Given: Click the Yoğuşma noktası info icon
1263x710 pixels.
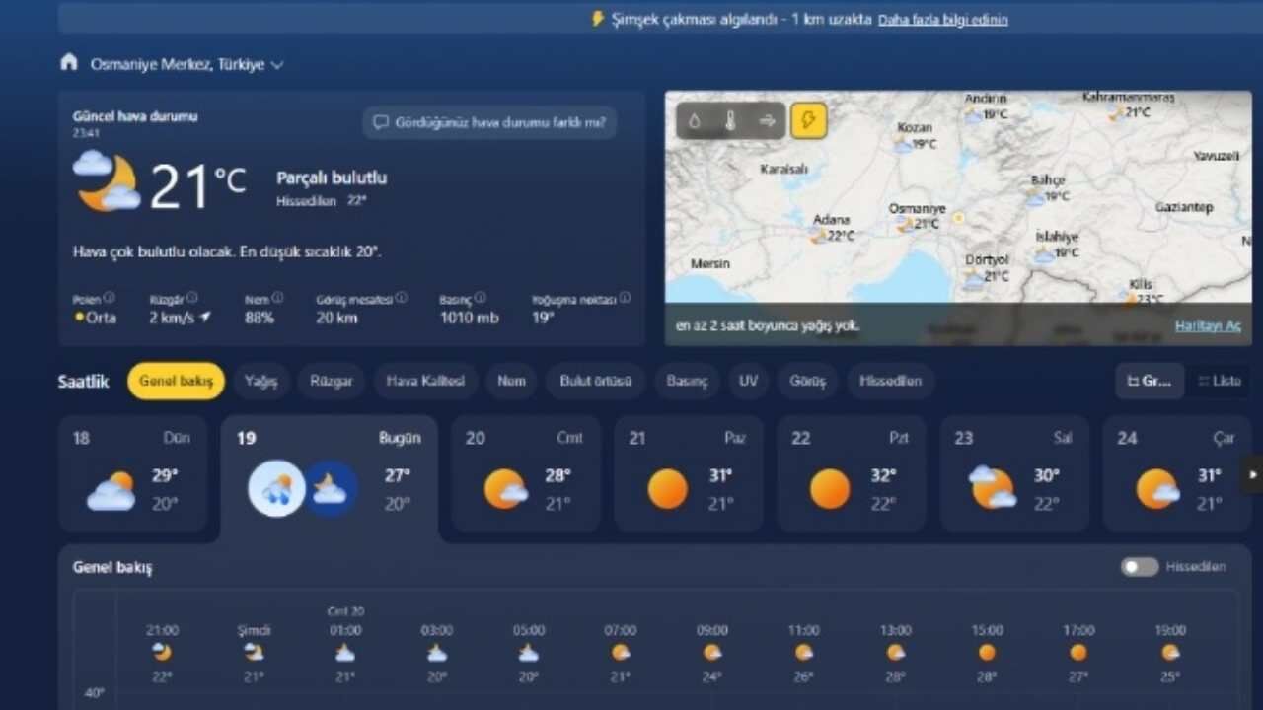Looking at the screenshot, I should coord(625,298).
